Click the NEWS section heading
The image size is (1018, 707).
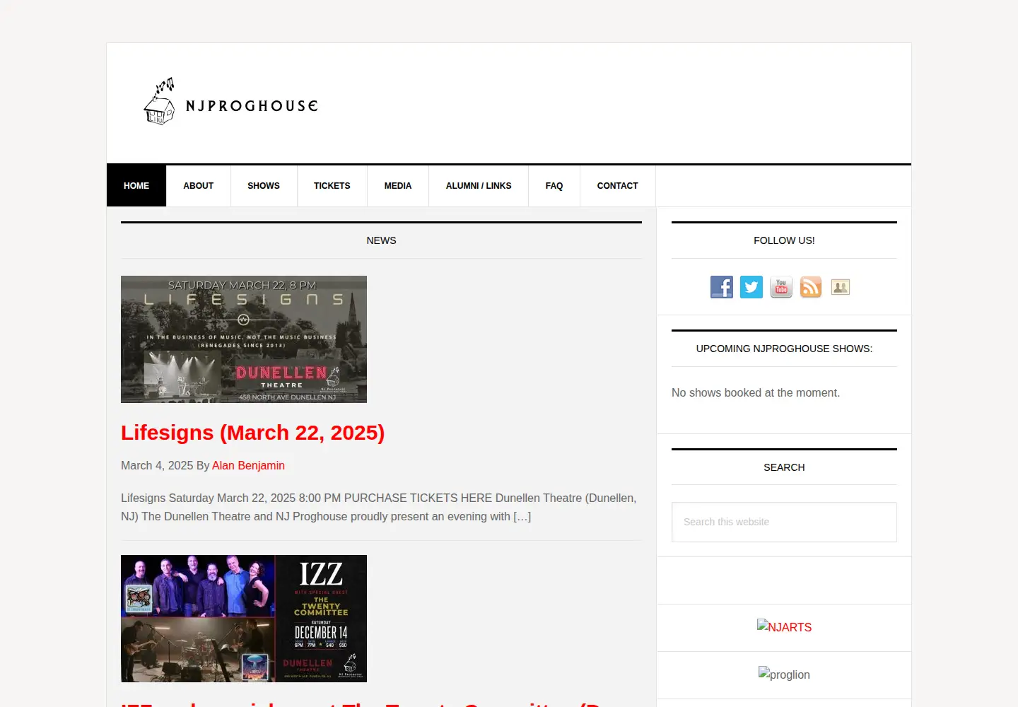[x=381, y=240]
